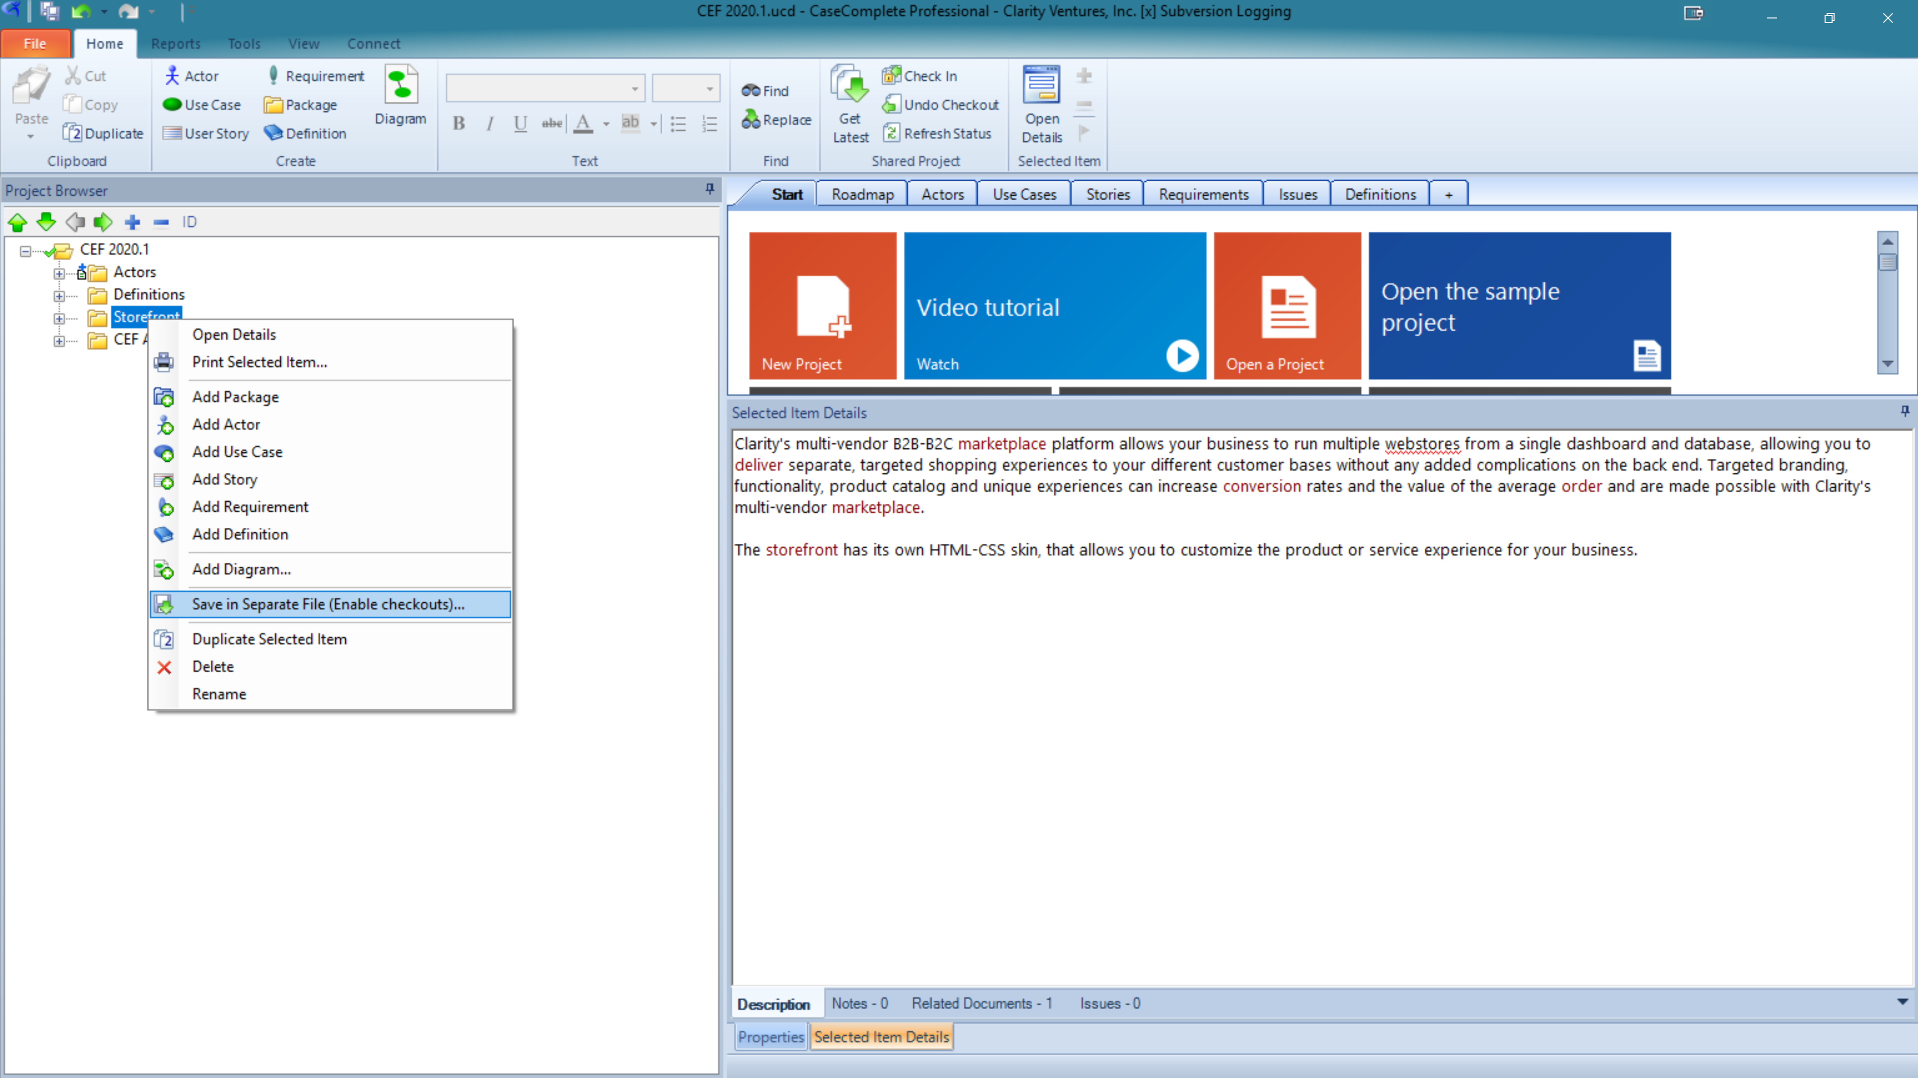This screenshot has height=1078, width=1918.
Task: Click the Duplicate icon in Clipboard
Action: [72, 132]
